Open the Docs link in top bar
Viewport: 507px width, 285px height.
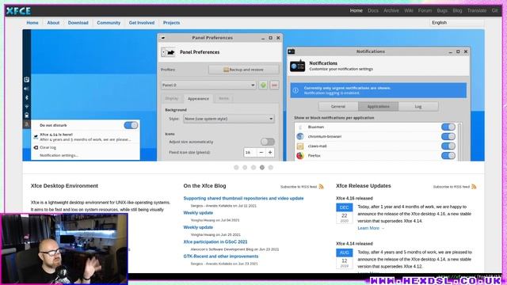tap(373, 10)
